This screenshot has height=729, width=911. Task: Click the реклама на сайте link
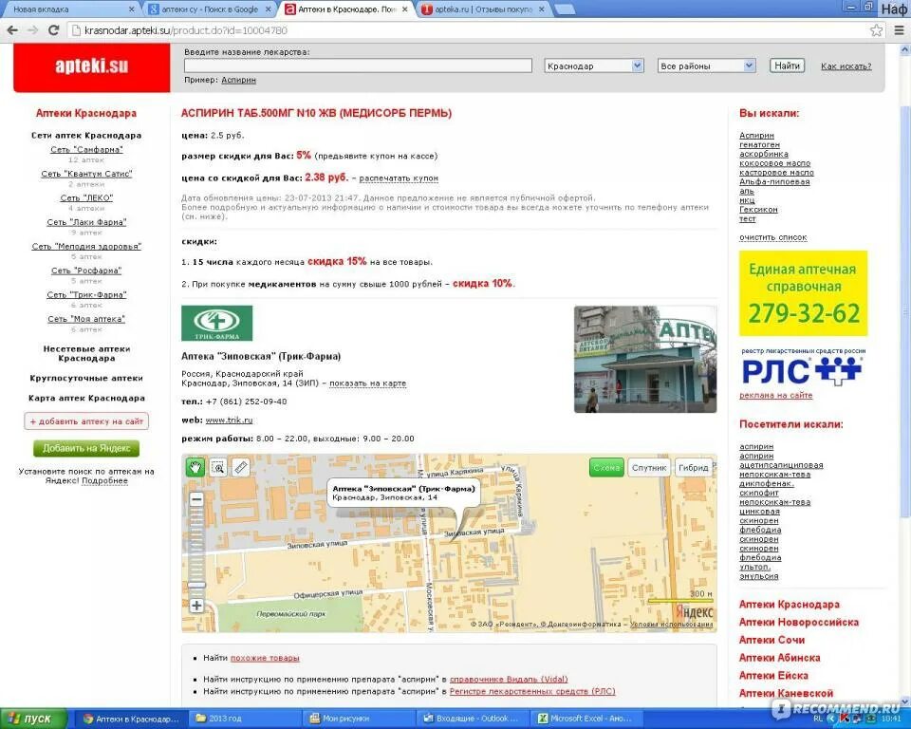tap(775, 395)
